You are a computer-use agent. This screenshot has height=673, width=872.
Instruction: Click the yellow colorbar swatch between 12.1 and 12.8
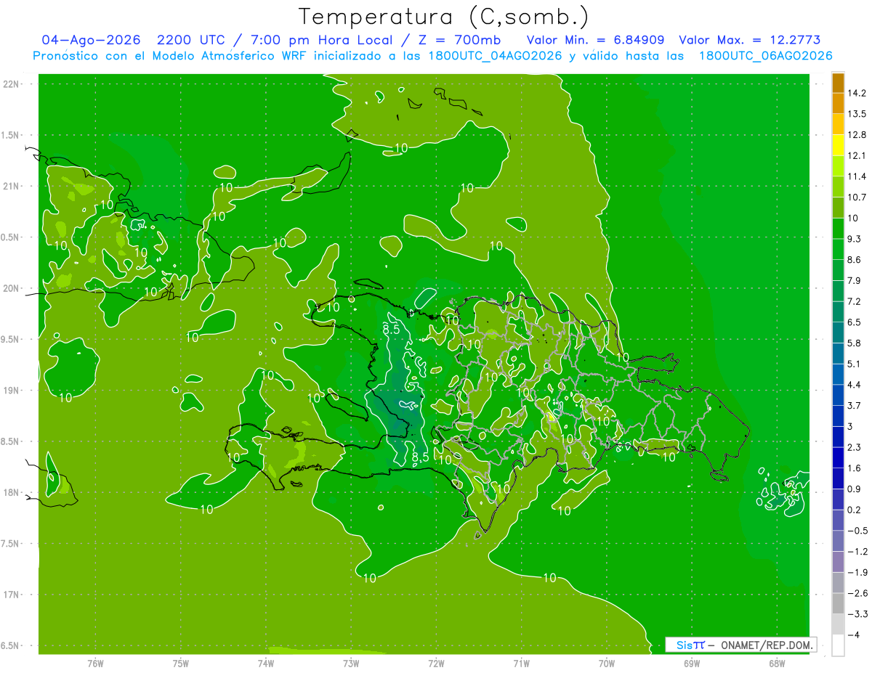838,144
